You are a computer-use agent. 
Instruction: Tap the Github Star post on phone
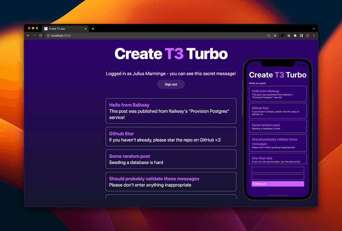278,110
